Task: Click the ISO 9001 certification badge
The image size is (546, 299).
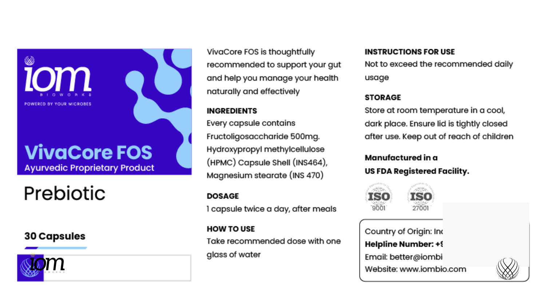Action: 379,197
